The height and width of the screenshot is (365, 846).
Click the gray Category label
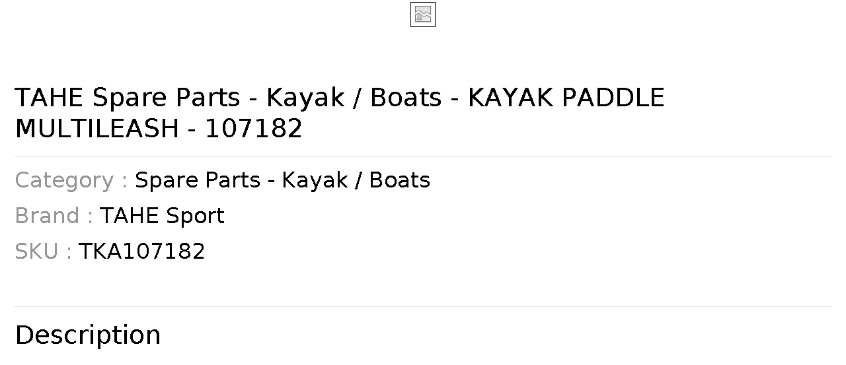pos(71,180)
